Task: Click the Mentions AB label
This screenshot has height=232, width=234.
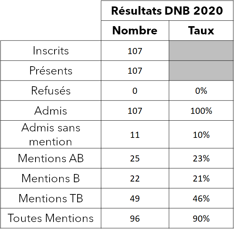Action: pos(51,158)
